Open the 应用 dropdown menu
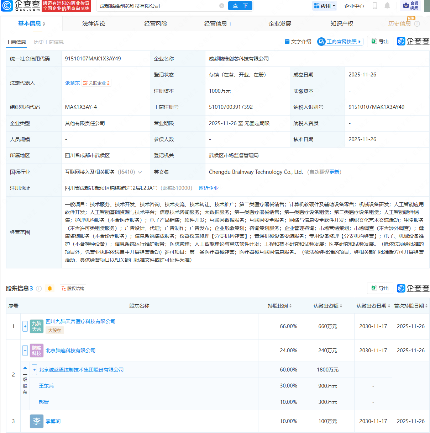 point(324,6)
